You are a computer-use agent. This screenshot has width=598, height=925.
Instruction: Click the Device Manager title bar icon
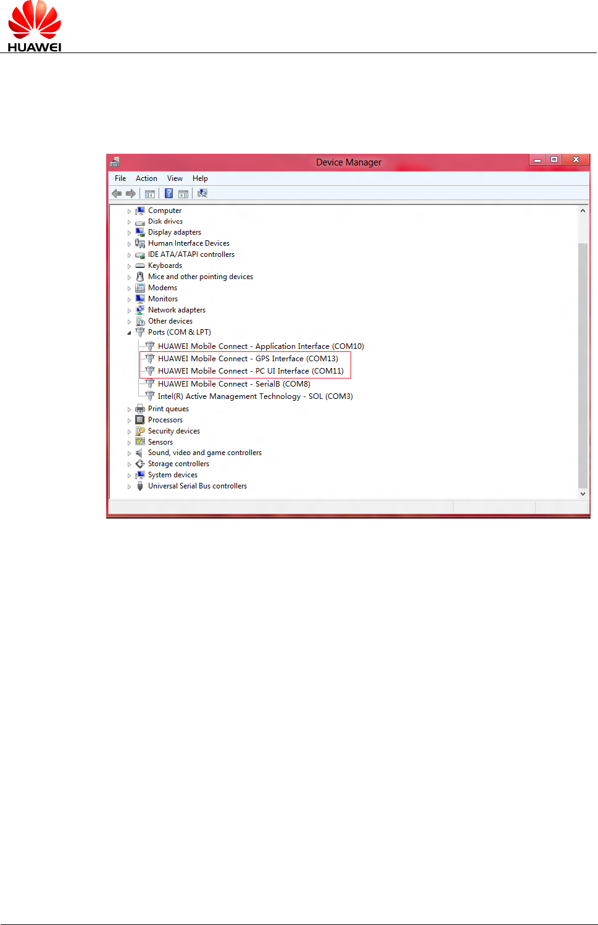coord(114,162)
